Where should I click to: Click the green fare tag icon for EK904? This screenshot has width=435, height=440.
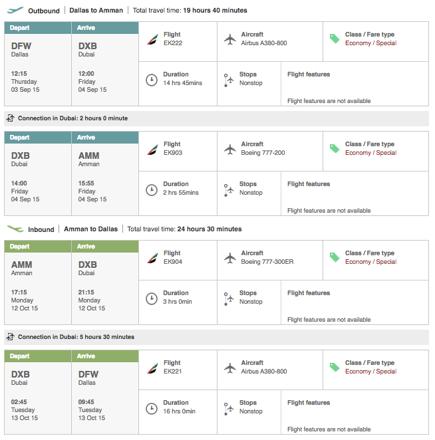tap(335, 257)
